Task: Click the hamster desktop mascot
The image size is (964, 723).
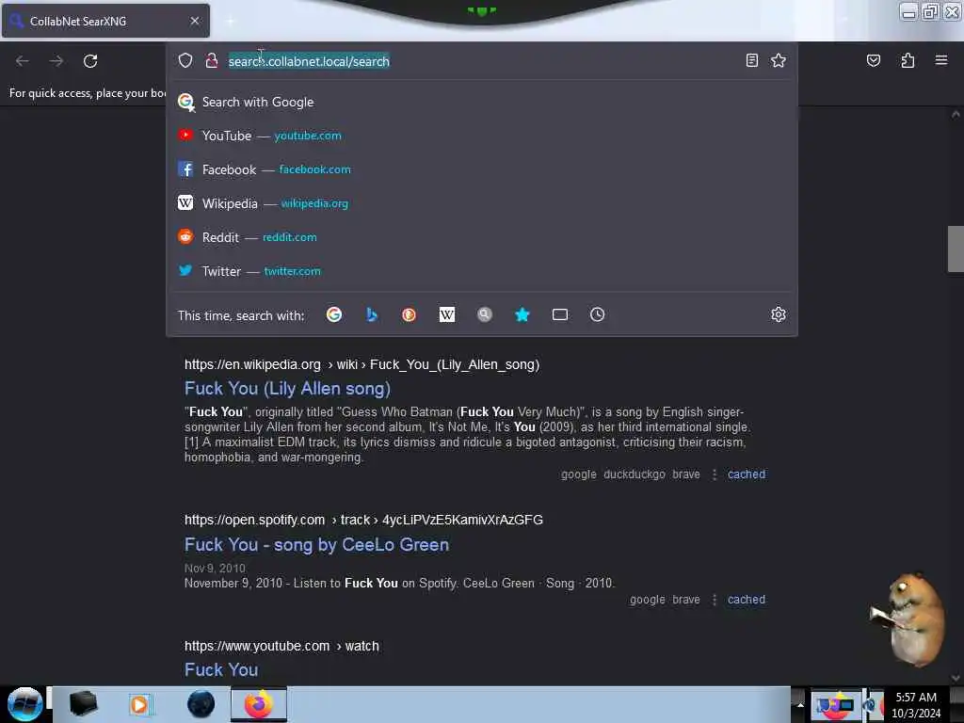Action: (908, 619)
